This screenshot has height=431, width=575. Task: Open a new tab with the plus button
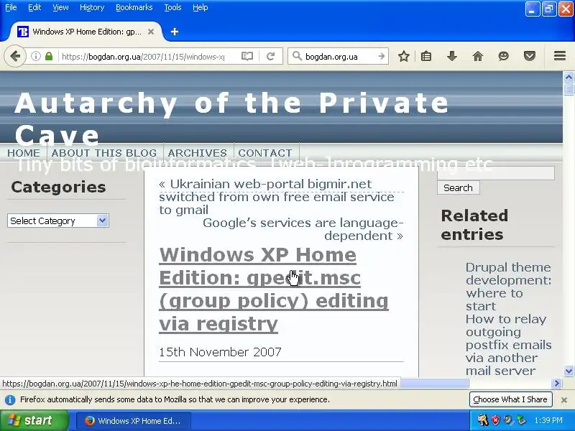(x=175, y=32)
